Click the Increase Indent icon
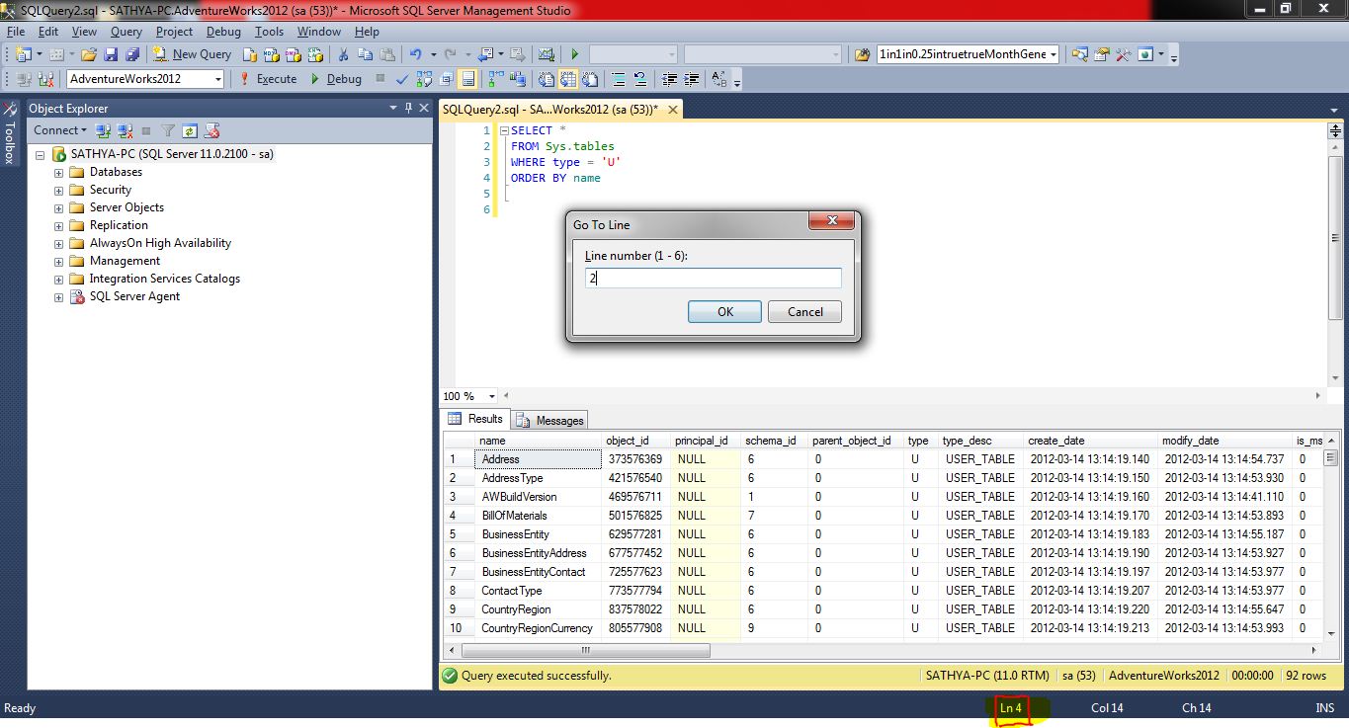 [x=691, y=79]
